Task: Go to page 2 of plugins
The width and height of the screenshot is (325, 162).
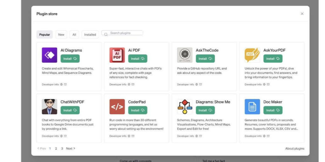Action: 56,148
